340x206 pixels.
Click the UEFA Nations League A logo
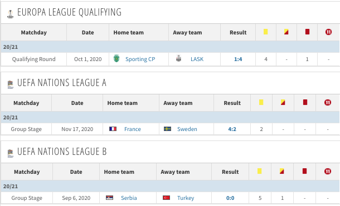11,84
